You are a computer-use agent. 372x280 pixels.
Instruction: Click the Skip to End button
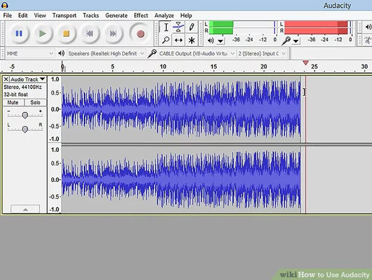(x=113, y=34)
